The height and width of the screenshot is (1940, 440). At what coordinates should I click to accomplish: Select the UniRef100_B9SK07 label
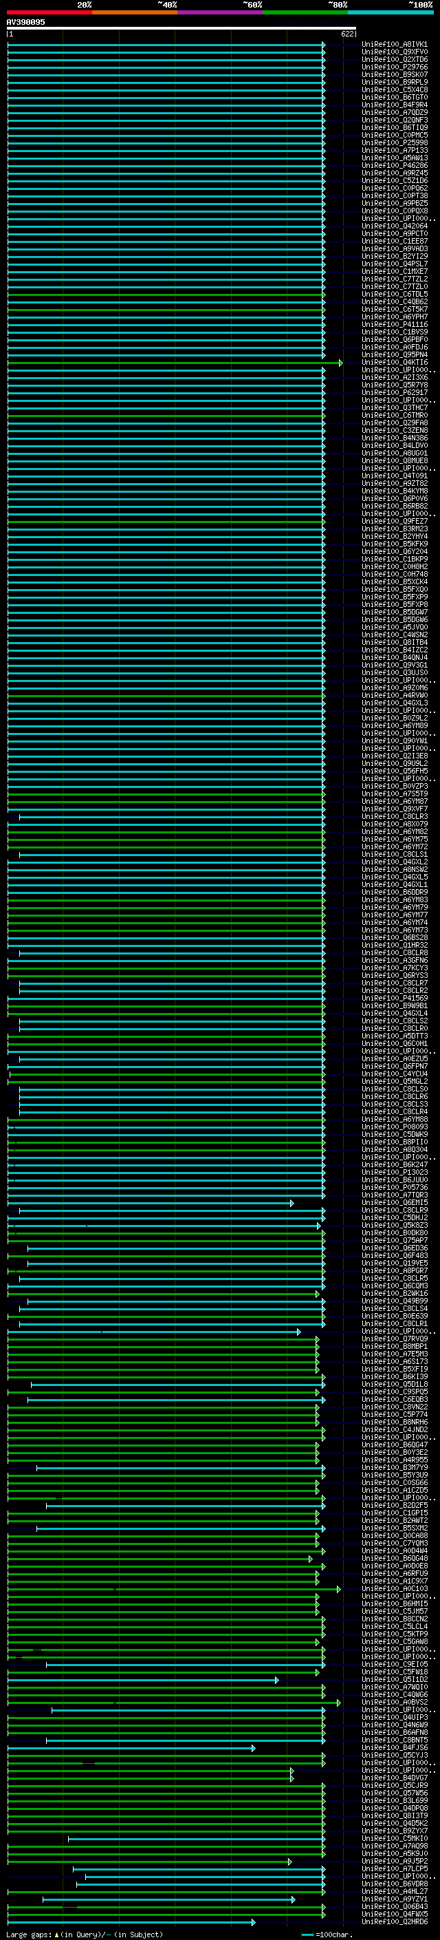(x=394, y=74)
